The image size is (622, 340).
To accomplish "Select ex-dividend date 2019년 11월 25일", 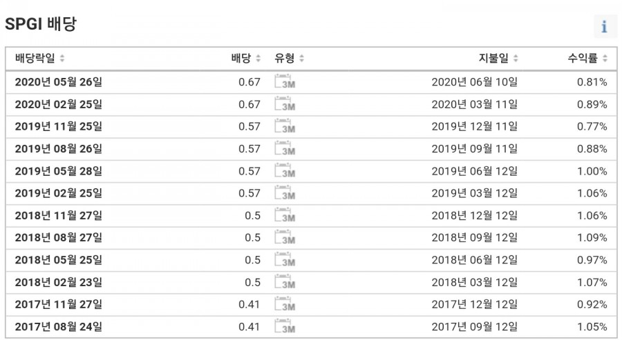I will 59,126.
